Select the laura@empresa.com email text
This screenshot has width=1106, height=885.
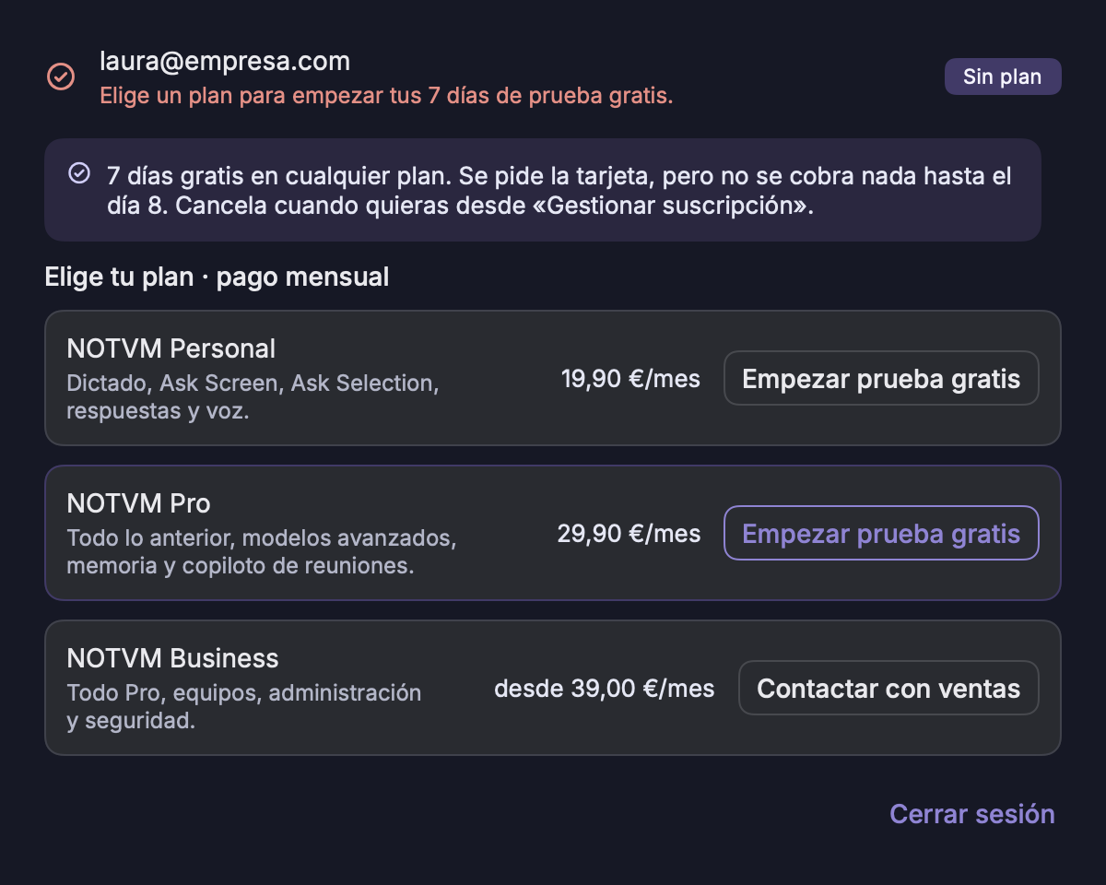coord(225,62)
